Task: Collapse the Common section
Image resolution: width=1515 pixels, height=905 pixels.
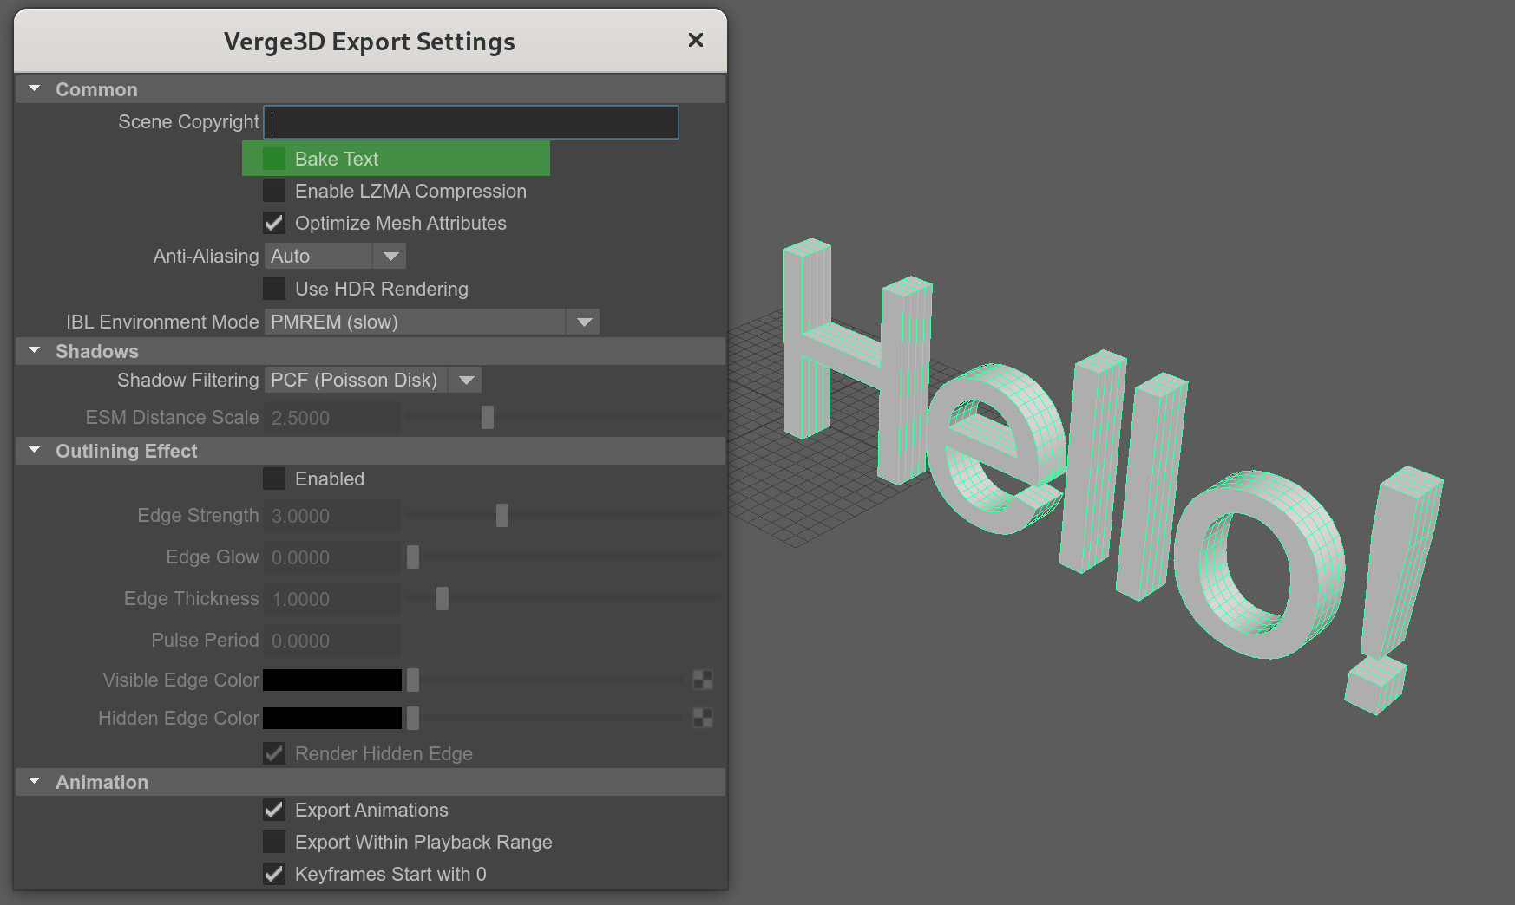Action: pos(35,88)
